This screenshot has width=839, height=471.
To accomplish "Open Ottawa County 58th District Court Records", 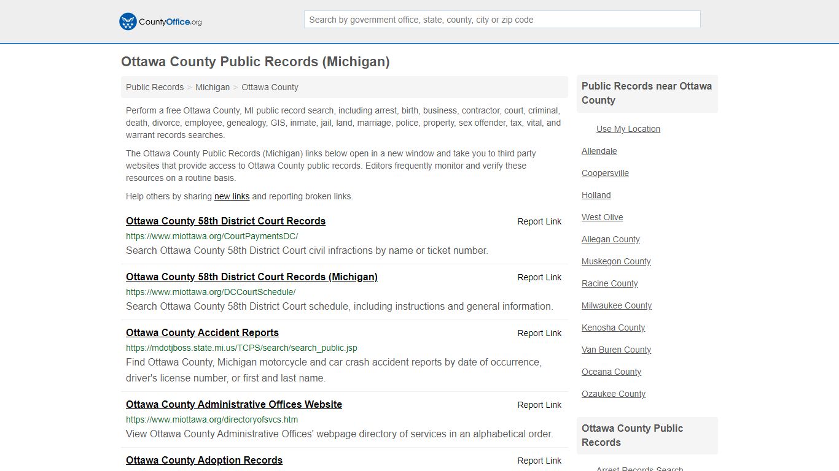I will pos(225,221).
